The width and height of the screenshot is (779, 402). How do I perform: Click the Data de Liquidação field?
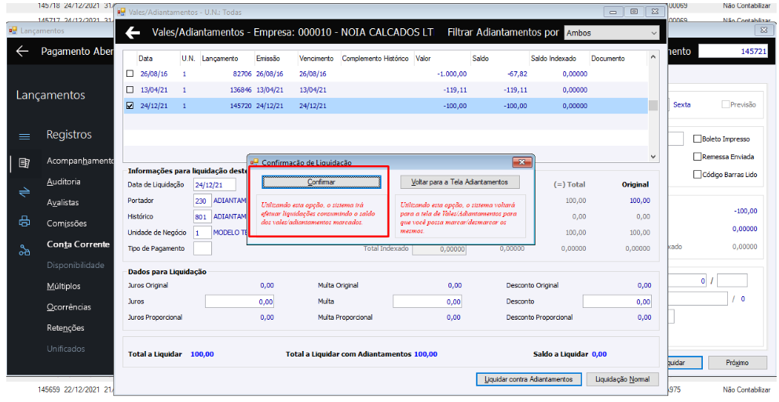point(214,184)
